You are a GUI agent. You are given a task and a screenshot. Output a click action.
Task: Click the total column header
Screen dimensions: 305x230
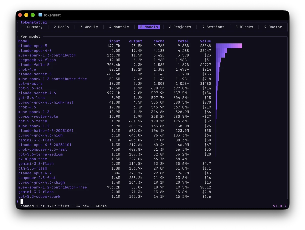point(183,41)
